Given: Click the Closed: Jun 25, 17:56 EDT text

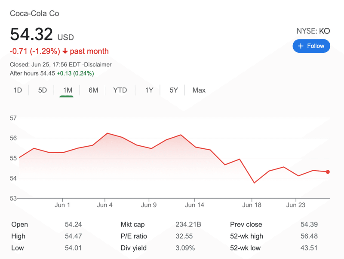Looking at the screenshot, I should [45, 64].
